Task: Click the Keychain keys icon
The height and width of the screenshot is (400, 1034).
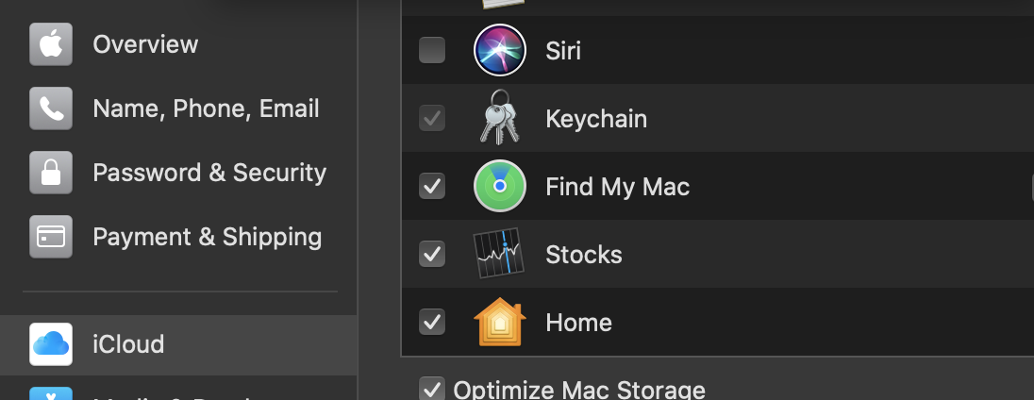Action: pyautogui.click(x=499, y=118)
